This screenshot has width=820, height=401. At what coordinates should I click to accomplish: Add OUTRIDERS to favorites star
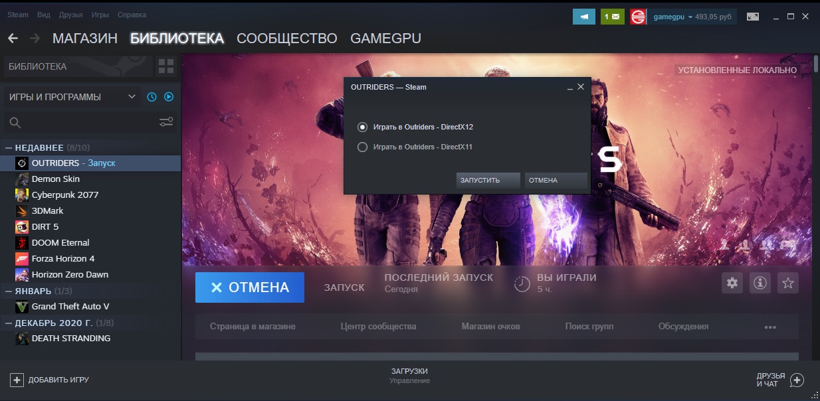[x=788, y=283]
